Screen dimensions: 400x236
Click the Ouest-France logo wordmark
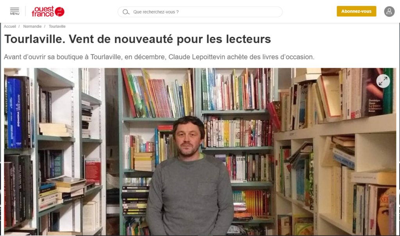(x=43, y=11)
